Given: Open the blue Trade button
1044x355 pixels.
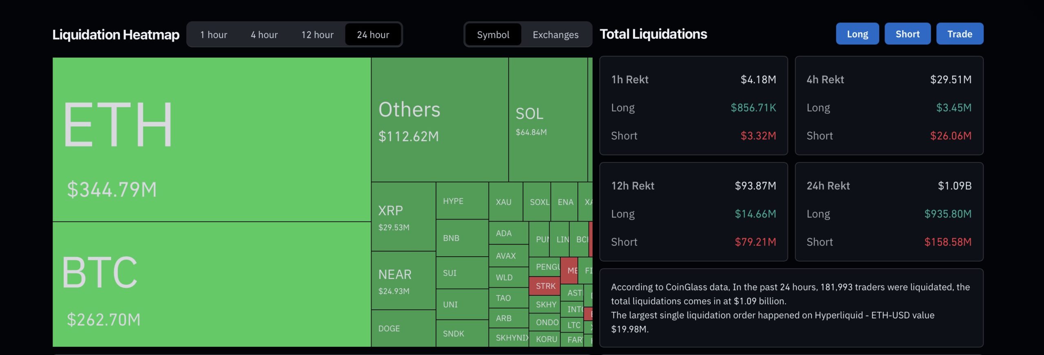Looking at the screenshot, I should [960, 34].
